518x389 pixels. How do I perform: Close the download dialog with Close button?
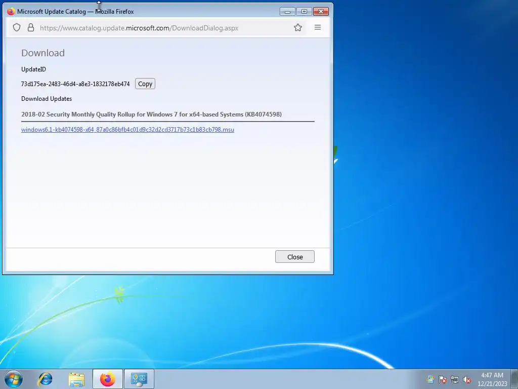(295, 257)
